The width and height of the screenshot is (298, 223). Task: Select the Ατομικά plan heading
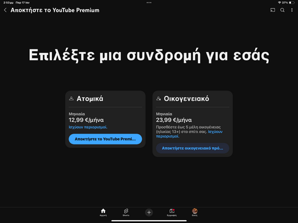90,98
